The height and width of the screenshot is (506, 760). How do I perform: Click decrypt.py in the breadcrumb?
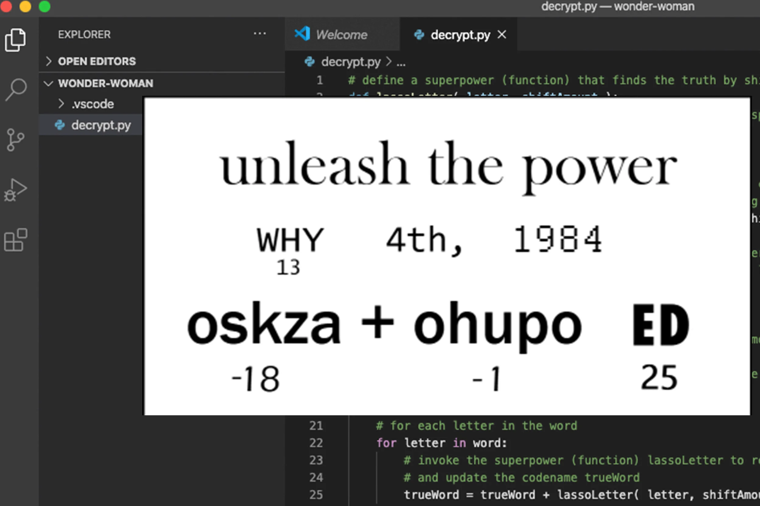click(x=351, y=62)
